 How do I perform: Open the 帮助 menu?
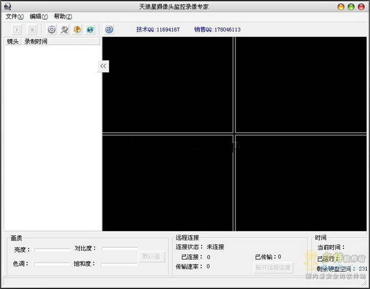[x=63, y=16]
